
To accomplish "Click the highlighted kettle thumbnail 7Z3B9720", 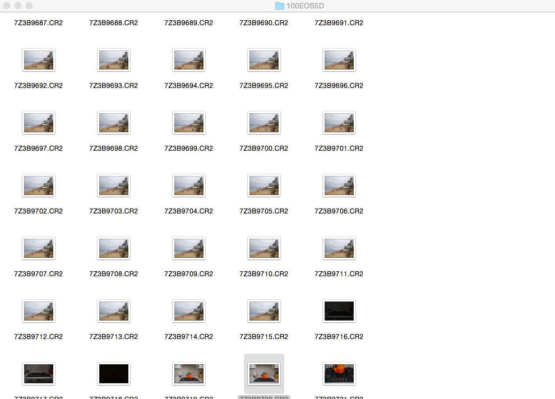I will click(263, 374).
